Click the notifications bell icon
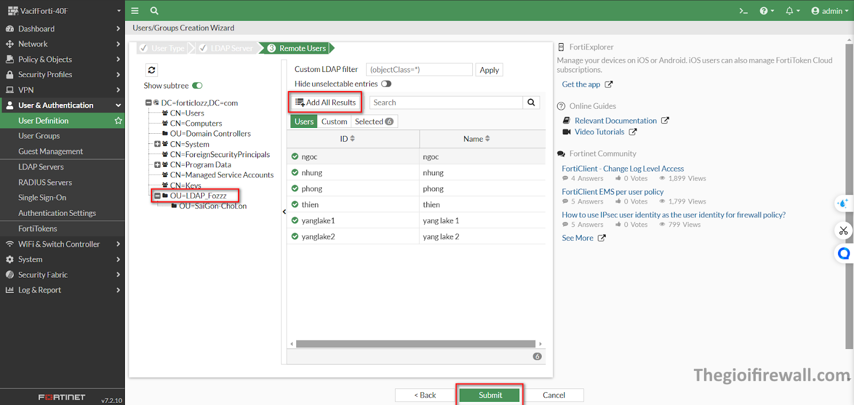This screenshot has width=854, height=405. [789, 11]
